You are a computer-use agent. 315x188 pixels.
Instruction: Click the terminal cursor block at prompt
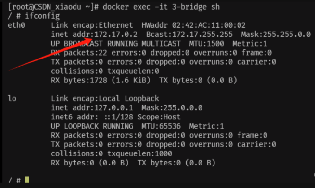[27, 179]
